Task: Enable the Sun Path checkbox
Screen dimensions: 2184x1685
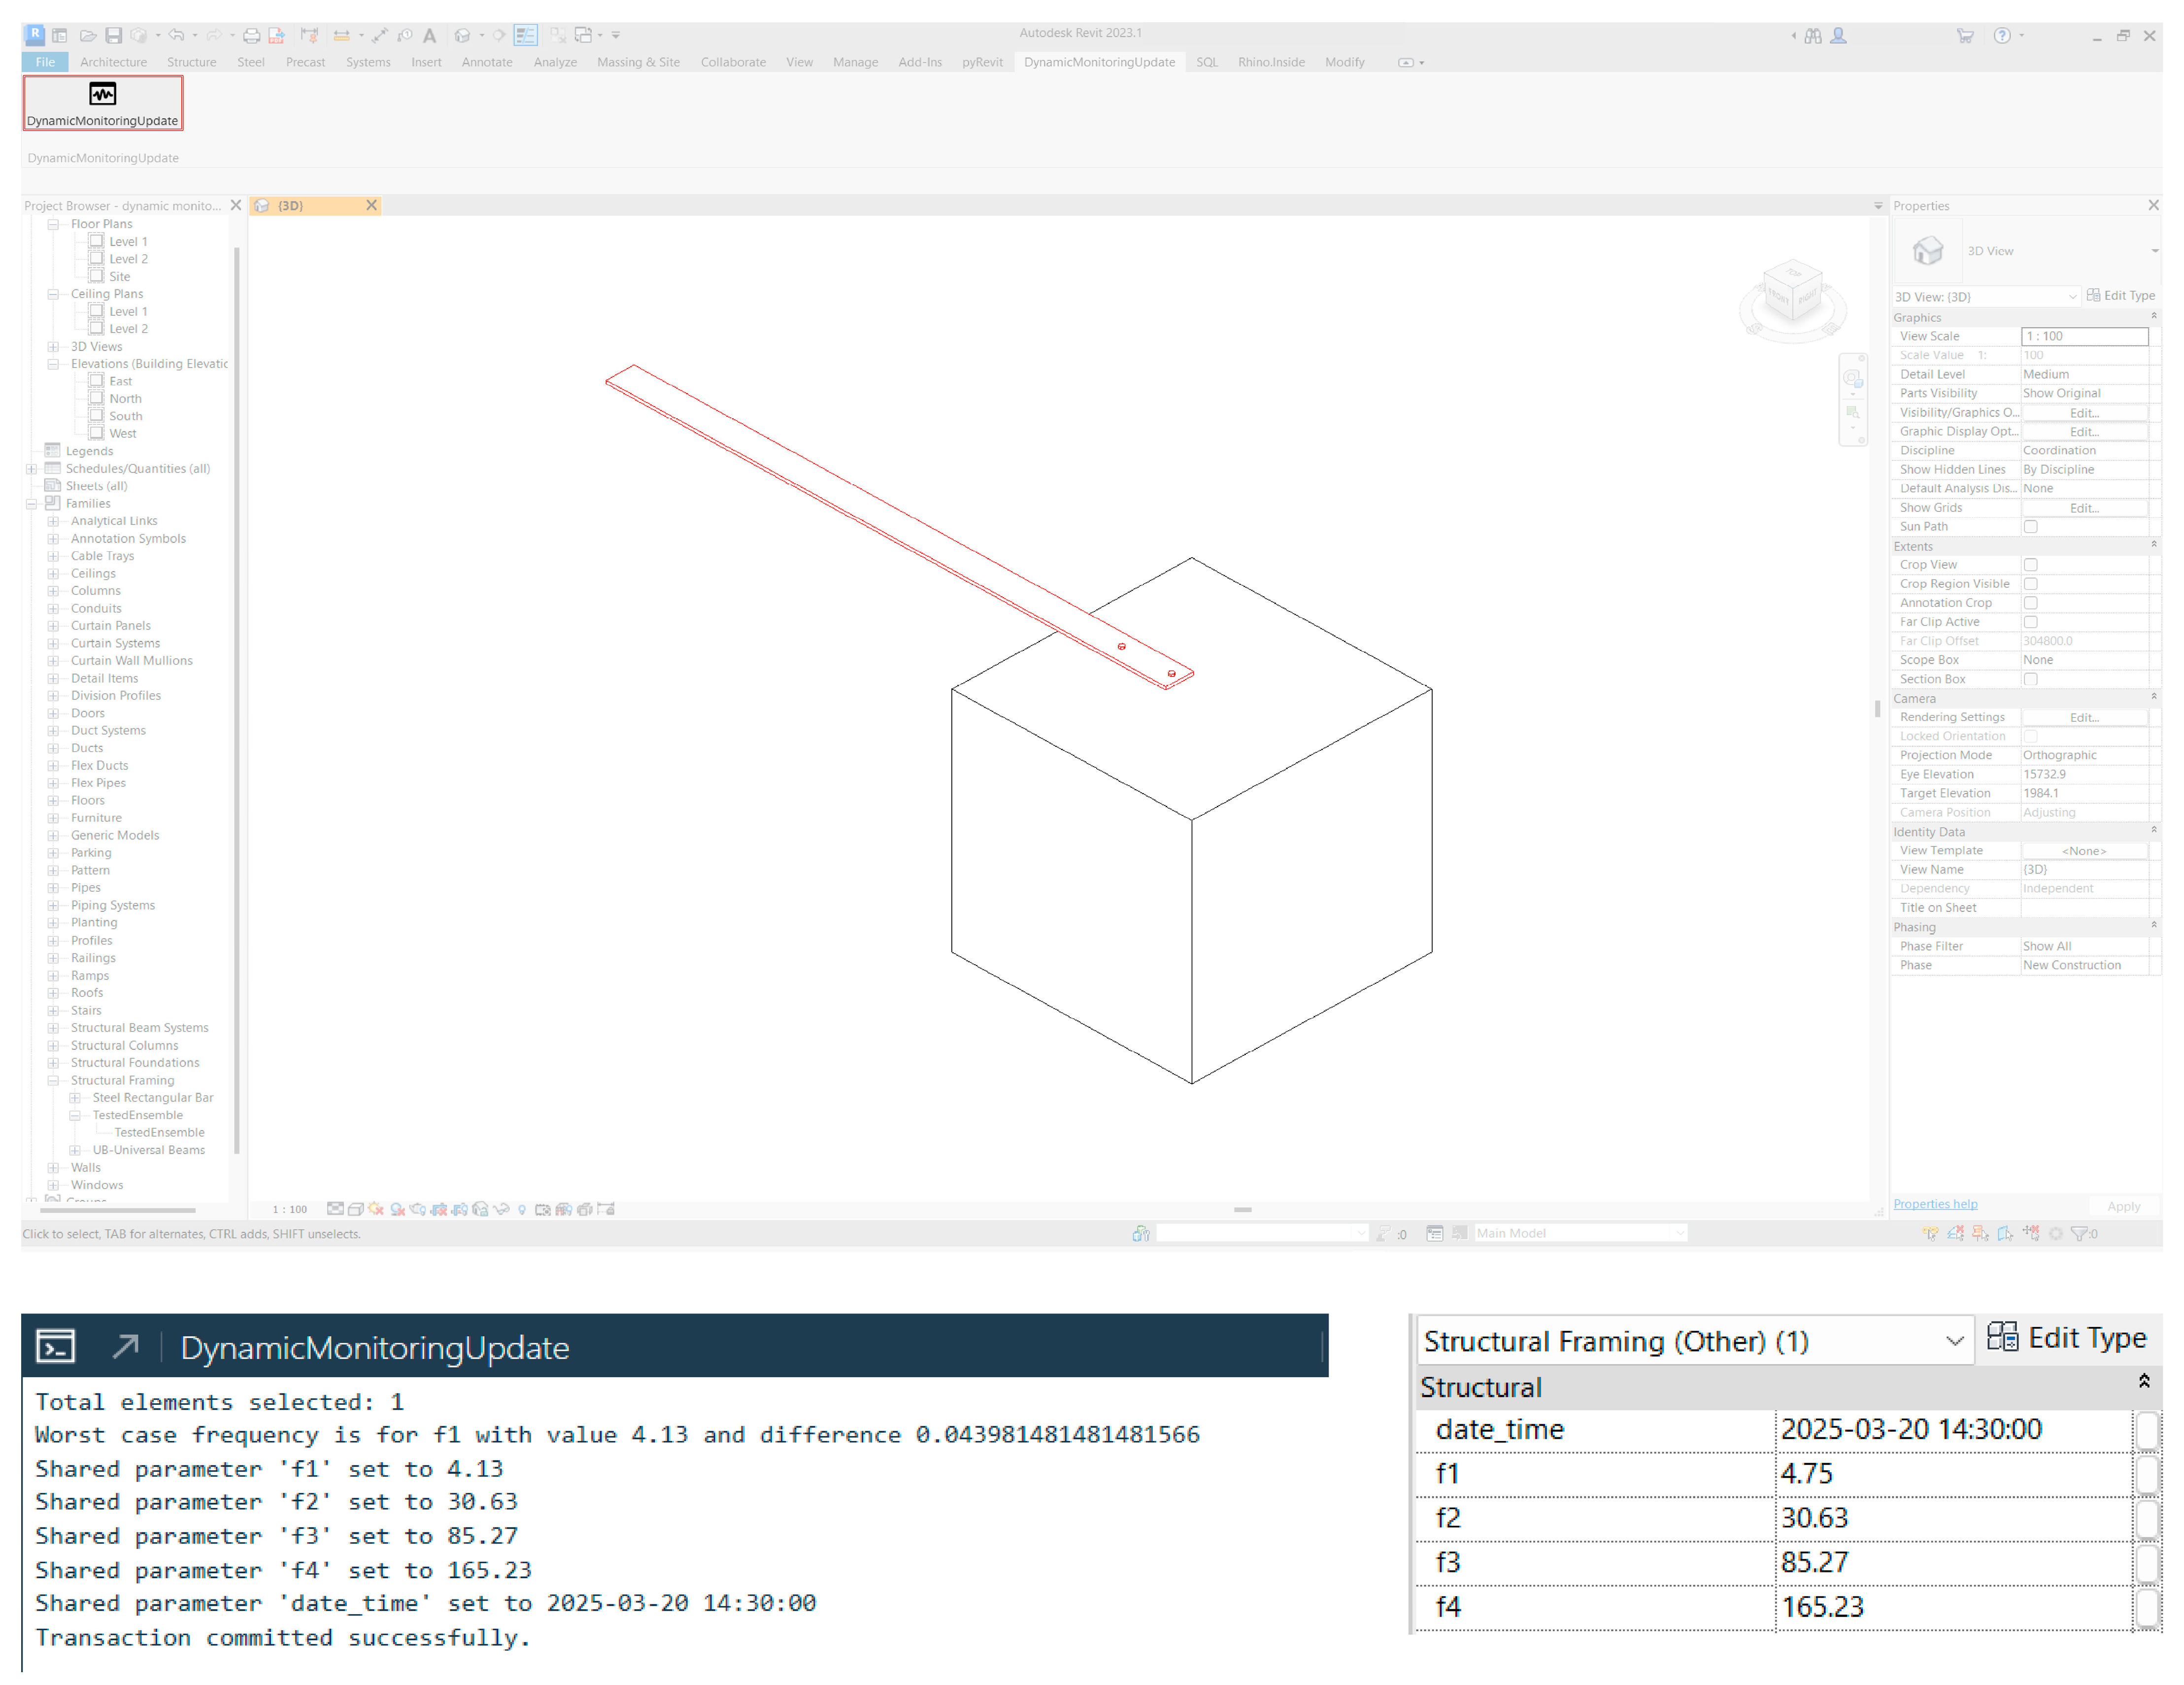Action: pyautogui.click(x=2030, y=526)
